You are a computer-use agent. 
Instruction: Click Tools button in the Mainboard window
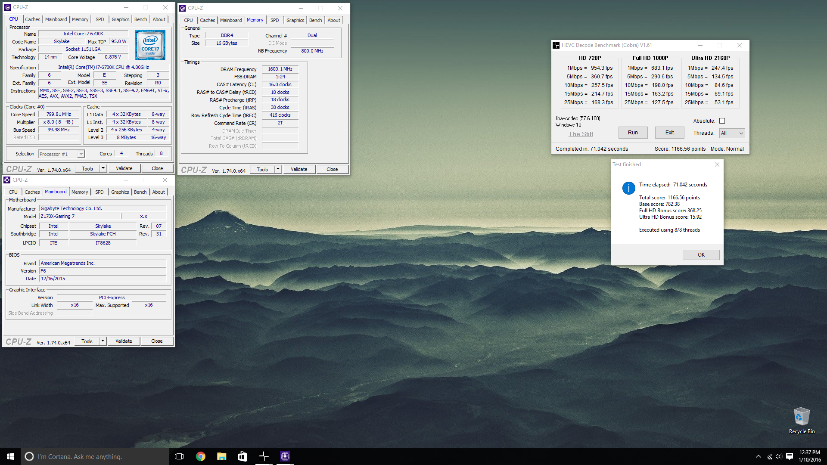click(x=87, y=341)
